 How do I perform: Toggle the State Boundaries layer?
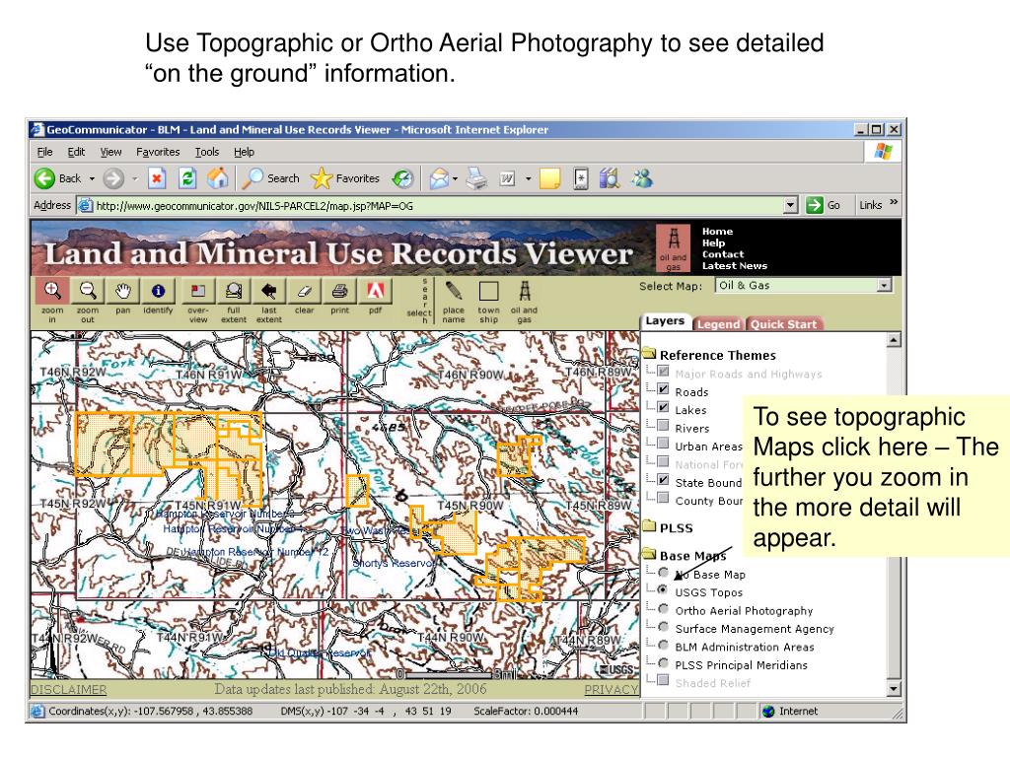click(x=663, y=480)
